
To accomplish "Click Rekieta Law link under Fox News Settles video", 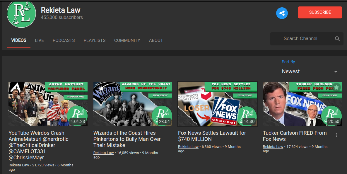I will point(188,146).
